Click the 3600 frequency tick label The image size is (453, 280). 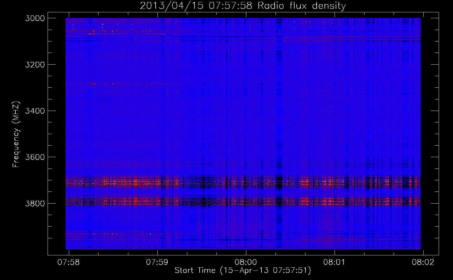[x=35, y=157]
